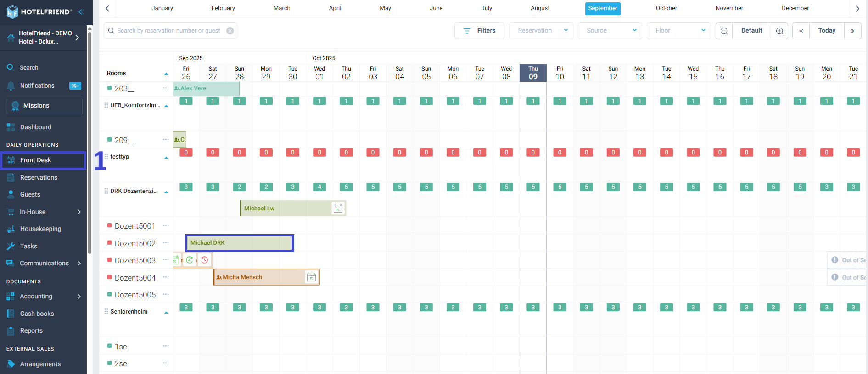The width and height of the screenshot is (868, 374).
Task: Expand the Reservation dropdown
Action: point(541,31)
